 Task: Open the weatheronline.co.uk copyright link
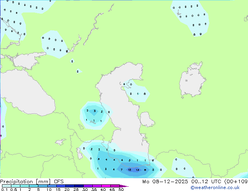(x=215, y=187)
